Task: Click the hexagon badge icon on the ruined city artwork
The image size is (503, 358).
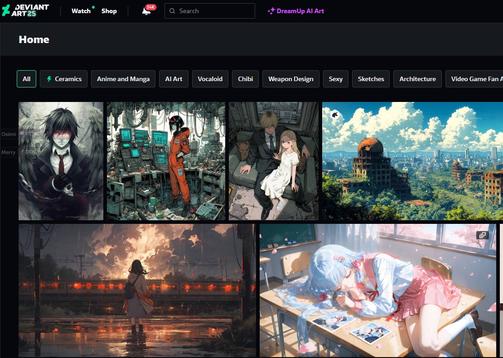Action: (x=335, y=114)
